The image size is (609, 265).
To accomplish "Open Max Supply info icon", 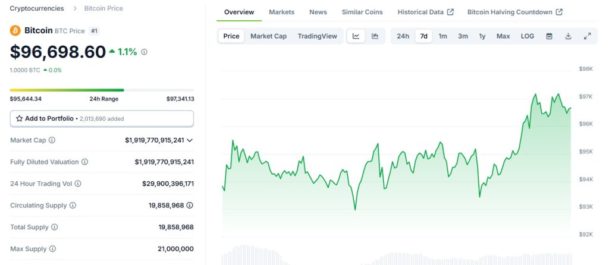I will point(52,249).
